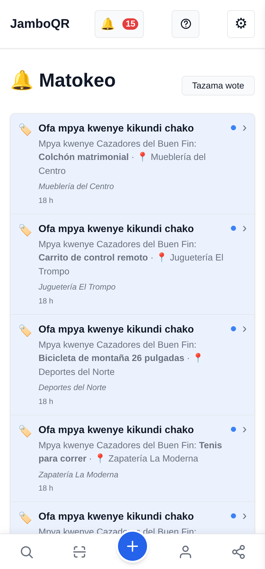
Task: Toggle unread dot on Colchón matrimonial offer
Action: (x=233, y=128)
